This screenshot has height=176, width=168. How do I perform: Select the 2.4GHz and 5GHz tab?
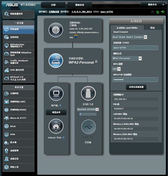[127, 28]
